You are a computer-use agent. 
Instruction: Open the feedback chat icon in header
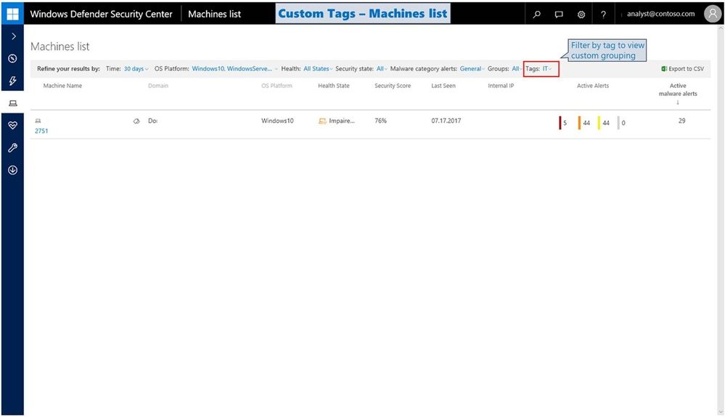[559, 14]
